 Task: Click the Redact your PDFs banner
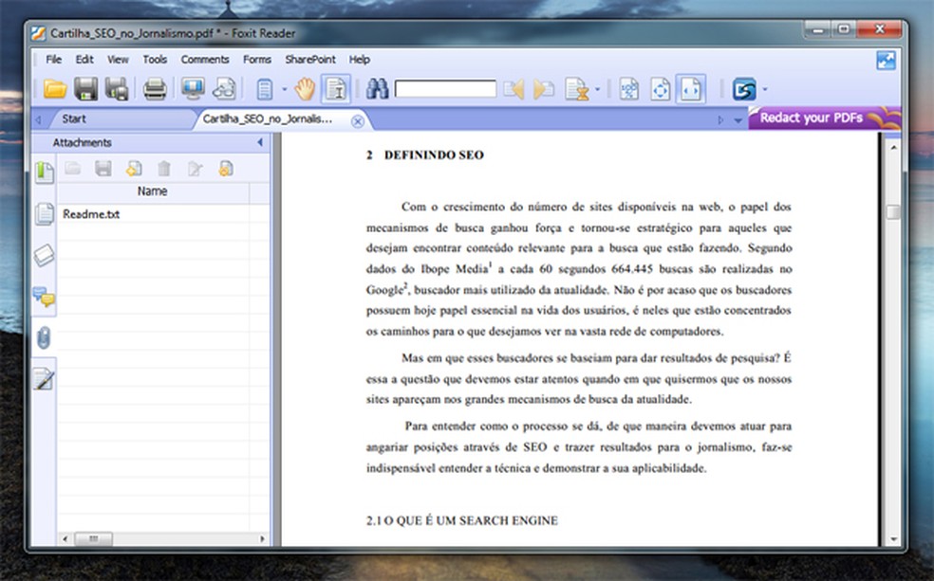coord(825,118)
